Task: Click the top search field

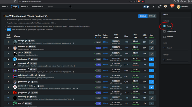Action: [58, 7]
